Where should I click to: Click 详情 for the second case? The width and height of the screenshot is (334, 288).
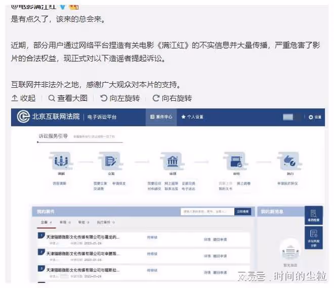point(207,256)
